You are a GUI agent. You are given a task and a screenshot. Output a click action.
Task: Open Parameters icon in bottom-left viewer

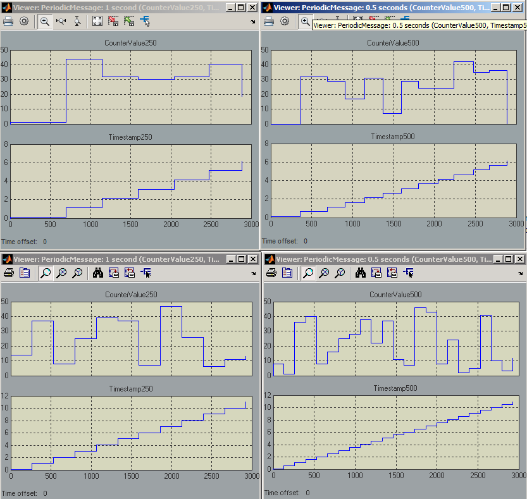[25, 273]
